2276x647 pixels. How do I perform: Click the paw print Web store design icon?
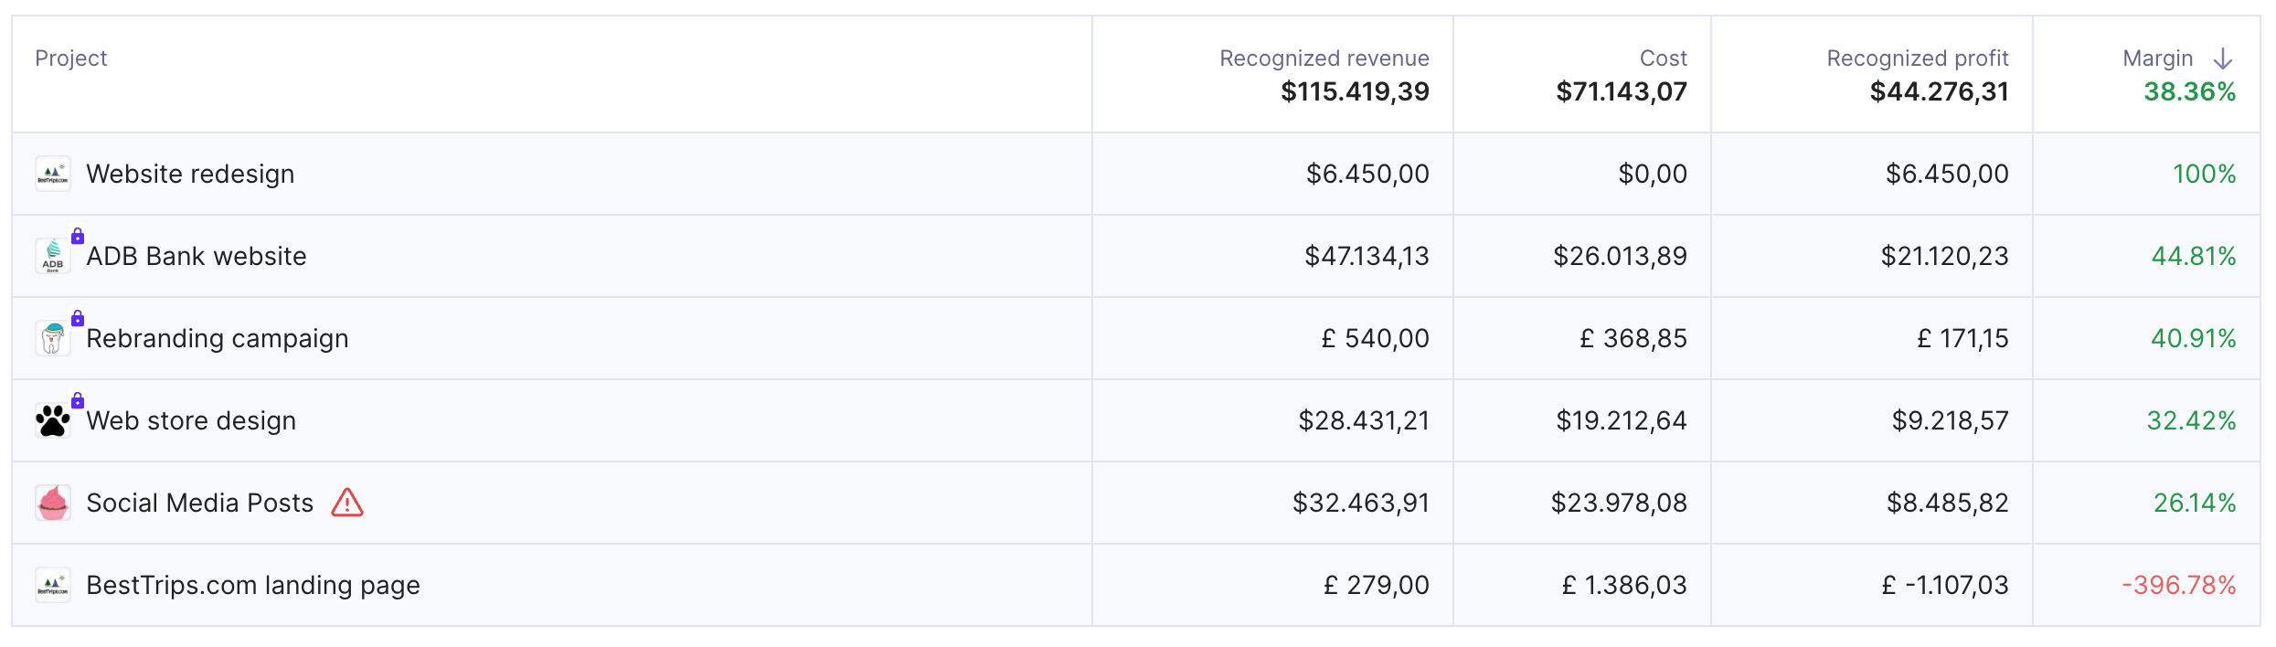click(x=53, y=420)
